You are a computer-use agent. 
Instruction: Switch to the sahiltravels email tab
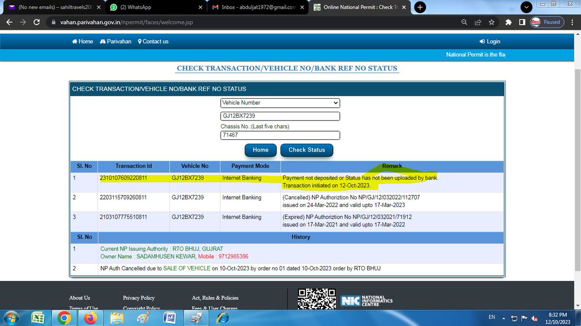point(54,7)
